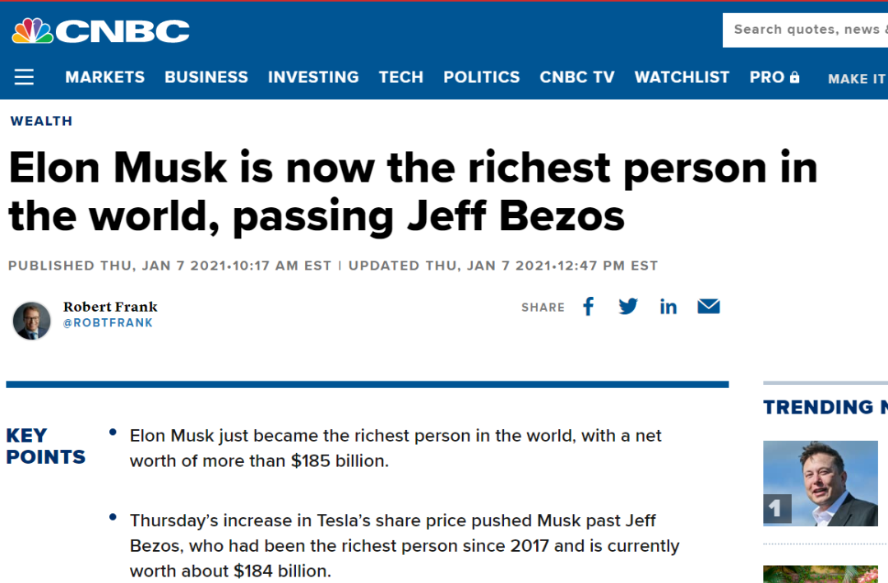
Task: Open the Markets menu
Action: (104, 77)
